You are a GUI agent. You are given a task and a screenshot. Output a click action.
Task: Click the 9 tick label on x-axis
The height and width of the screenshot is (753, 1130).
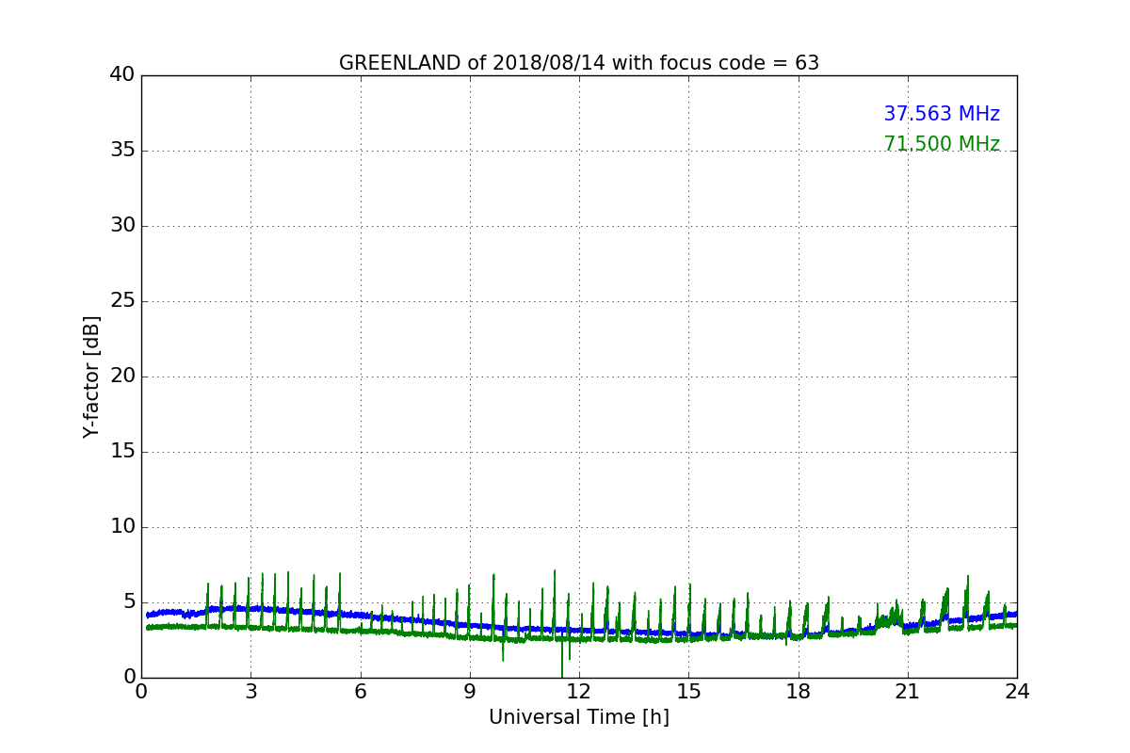470,692
